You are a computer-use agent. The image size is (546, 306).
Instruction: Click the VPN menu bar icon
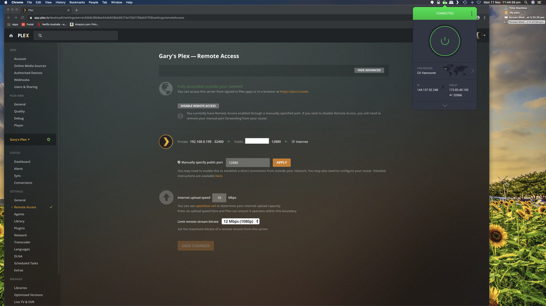pyautogui.click(x=445, y=2)
